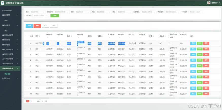Image resolution: width=222 pixels, height=110 pixels.
Task: Check the checkbox for row 6 单位5
Action: click(25, 72)
